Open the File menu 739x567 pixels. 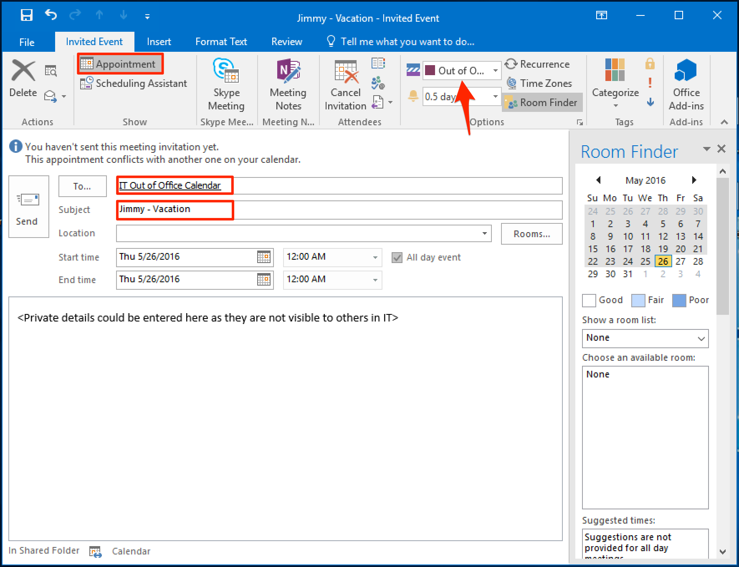tap(26, 41)
